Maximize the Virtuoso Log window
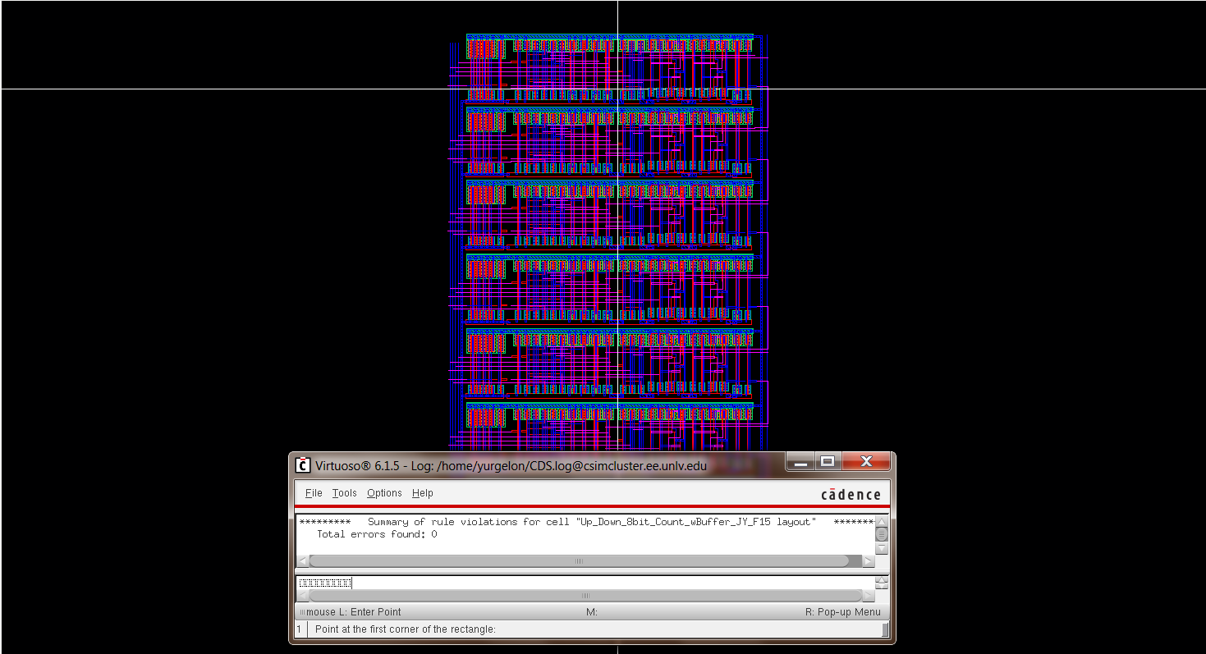Image resolution: width=1206 pixels, height=654 pixels. click(x=827, y=462)
